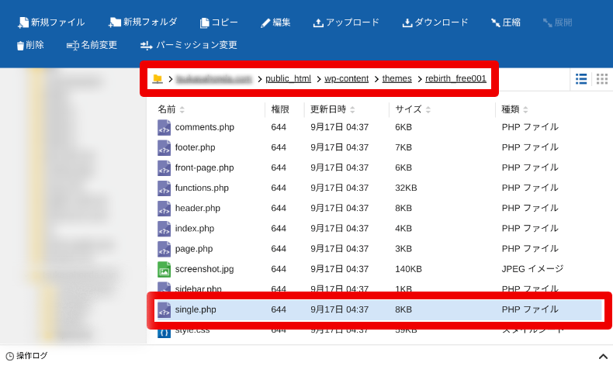This screenshot has height=366, width=613.
Task: Click the 圧縮 (Compress) button
Action: [x=505, y=22]
